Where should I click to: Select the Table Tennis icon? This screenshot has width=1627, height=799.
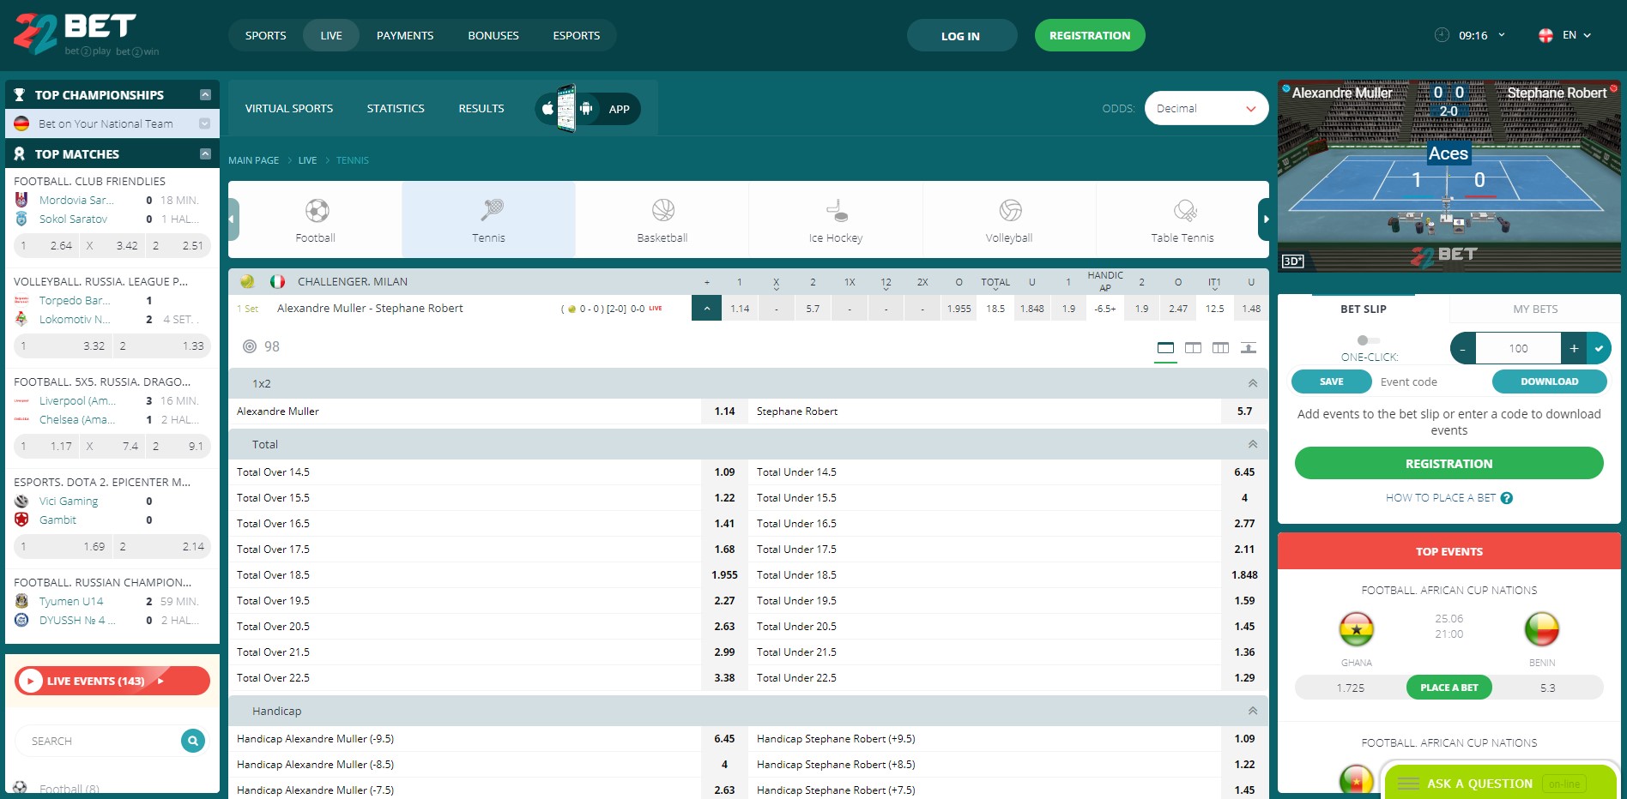(x=1185, y=210)
